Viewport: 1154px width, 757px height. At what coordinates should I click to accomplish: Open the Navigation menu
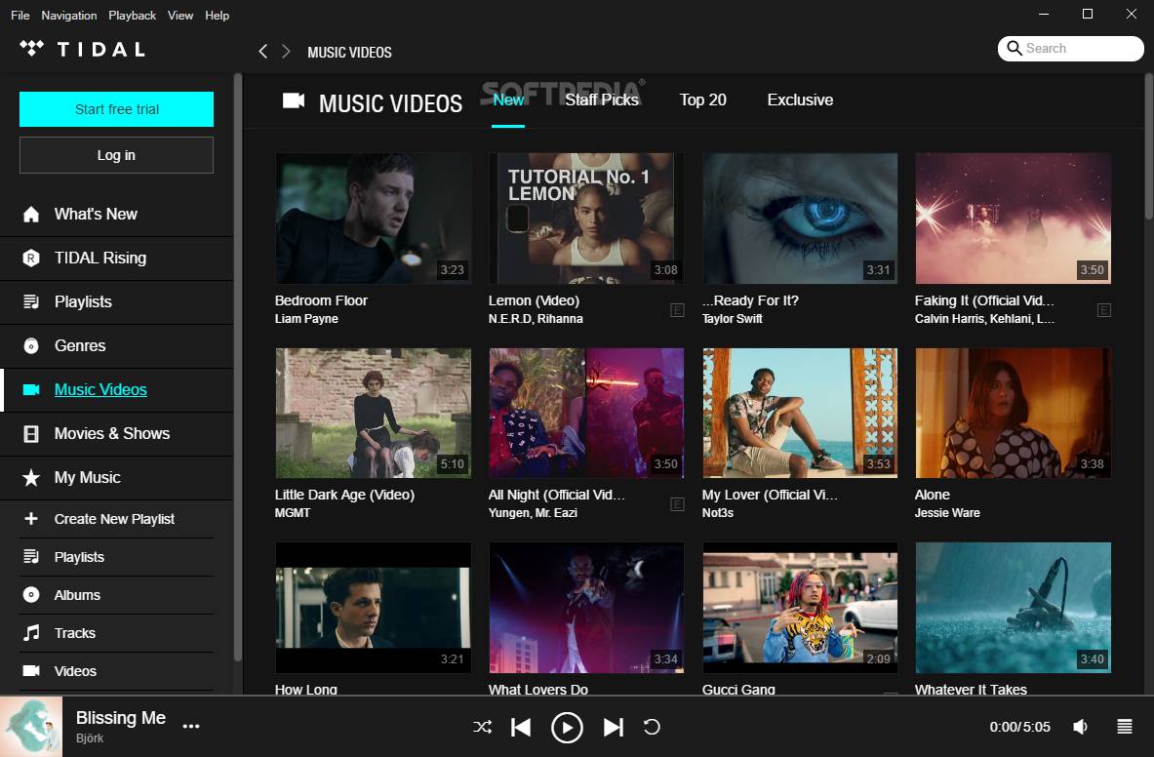tap(68, 15)
